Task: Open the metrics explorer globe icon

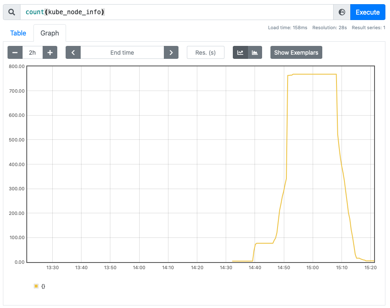Action: click(342, 12)
